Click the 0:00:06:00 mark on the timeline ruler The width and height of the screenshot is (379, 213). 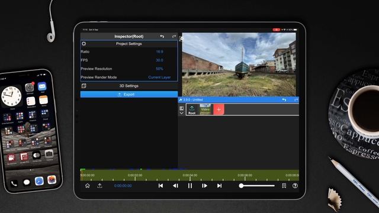(x=245, y=175)
